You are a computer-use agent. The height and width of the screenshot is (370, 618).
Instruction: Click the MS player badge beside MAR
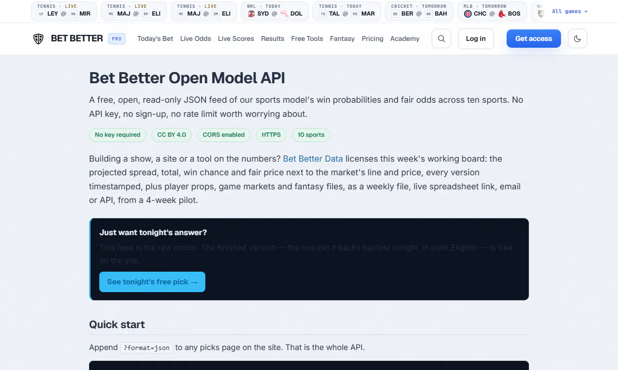pyautogui.click(x=355, y=14)
